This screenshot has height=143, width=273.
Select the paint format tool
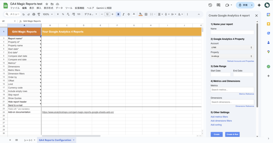tap(39, 14)
